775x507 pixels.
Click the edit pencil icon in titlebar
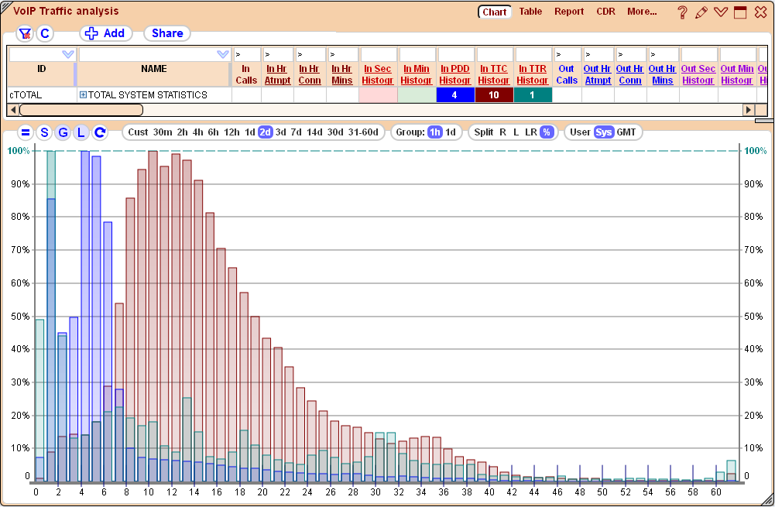point(701,12)
